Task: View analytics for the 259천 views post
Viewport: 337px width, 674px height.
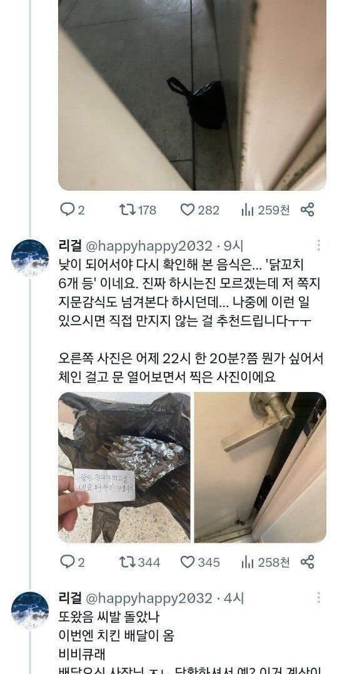Action: 265,210
